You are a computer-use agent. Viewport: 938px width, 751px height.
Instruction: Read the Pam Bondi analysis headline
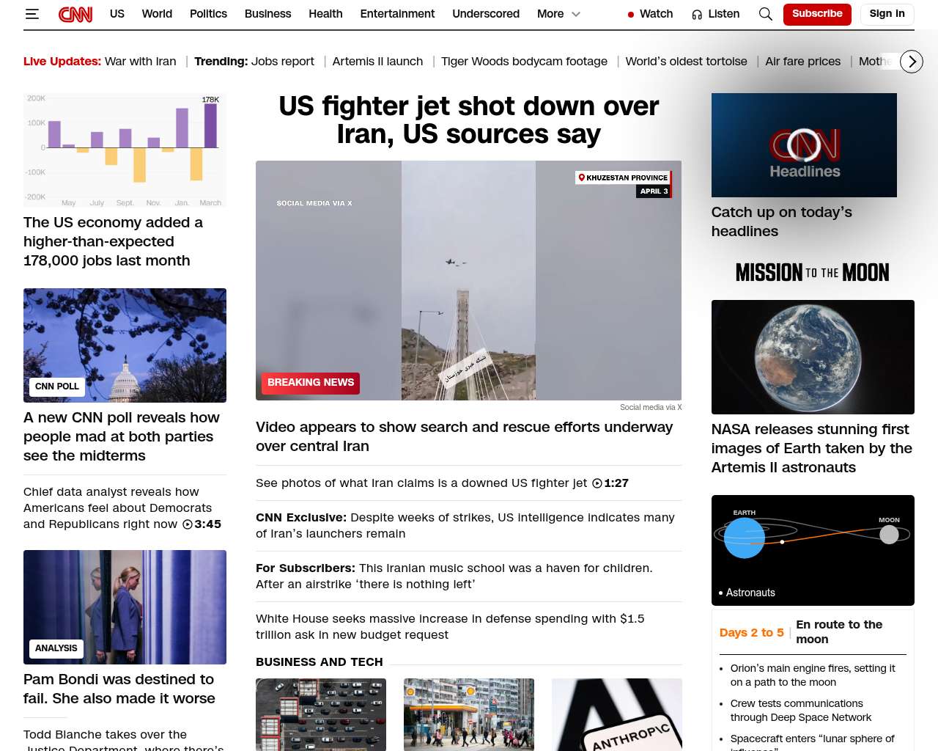point(119,689)
